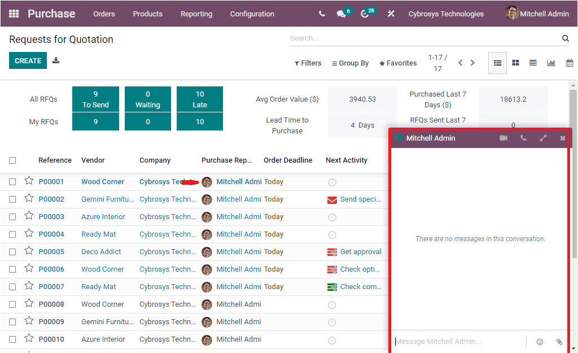
Task: Export records using the download icon
Action: (55, 59)
